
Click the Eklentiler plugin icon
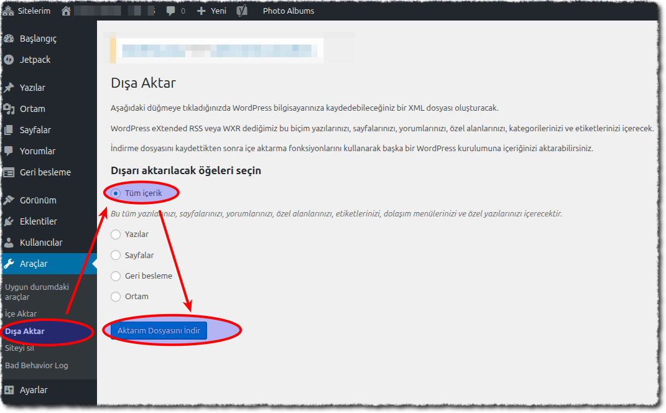point(9,221)
